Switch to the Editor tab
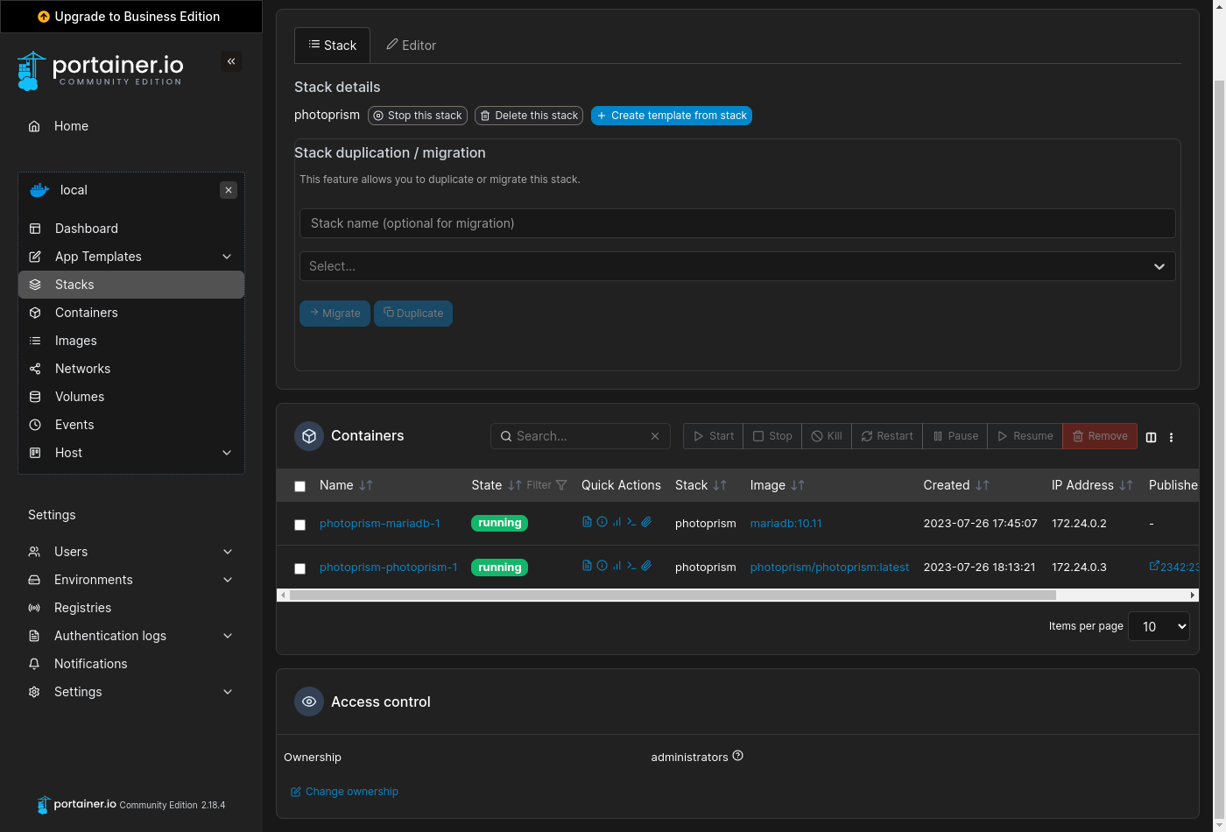The height and width of the screenshot is (832, 1226). point(411,45)
